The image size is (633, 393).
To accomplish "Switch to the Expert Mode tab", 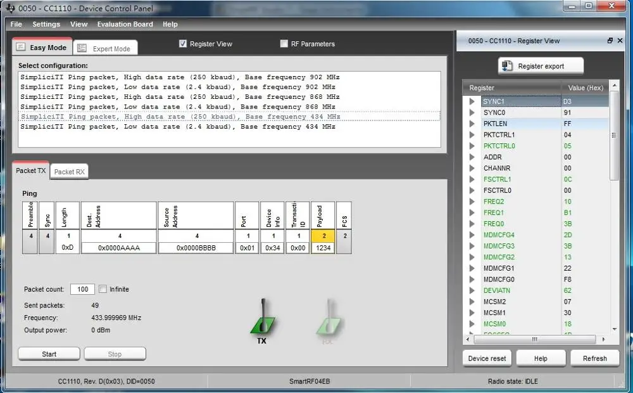I will pos(105,48).
